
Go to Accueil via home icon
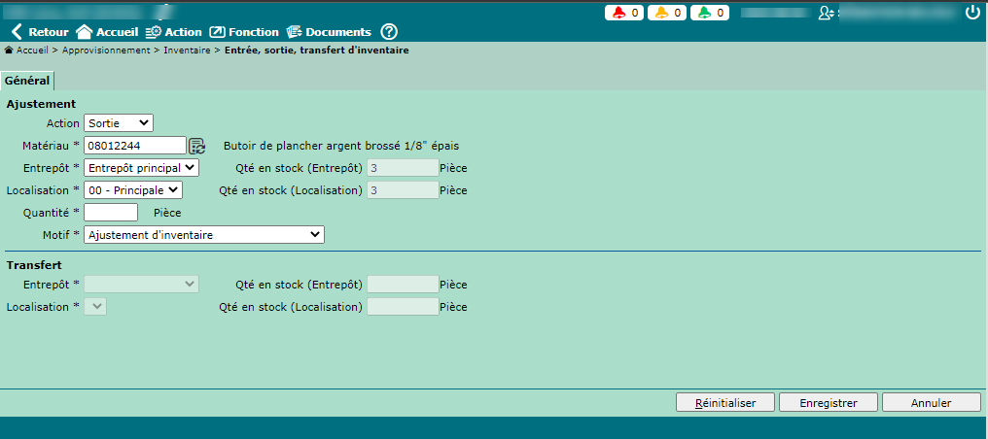[x=107, y=32]
